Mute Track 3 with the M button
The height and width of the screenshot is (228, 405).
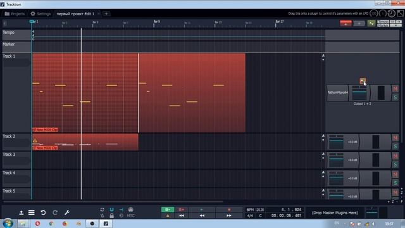point(395,156)
